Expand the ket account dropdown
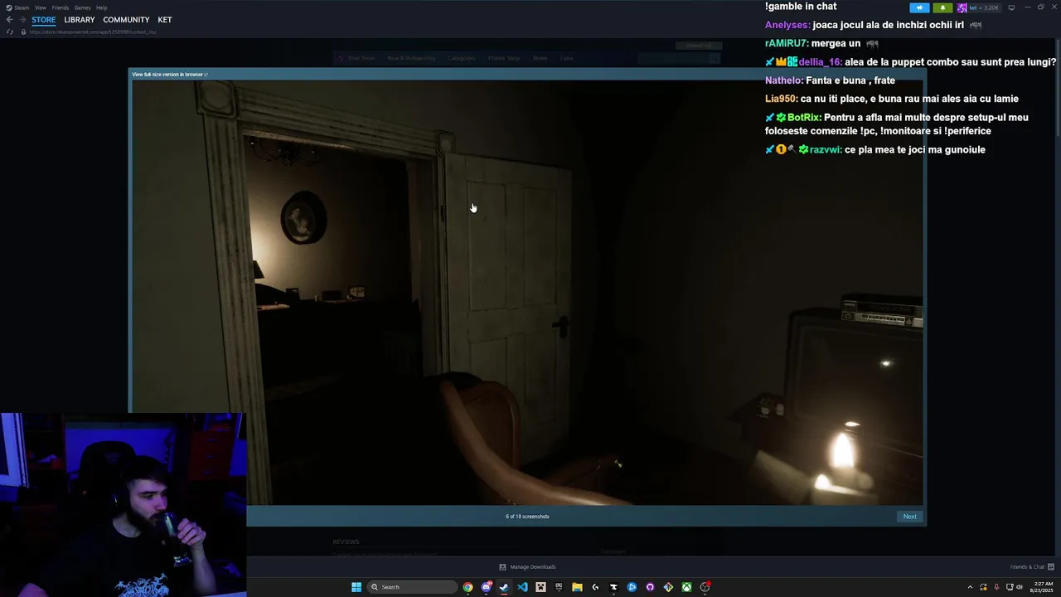 (x=979, y=7)
